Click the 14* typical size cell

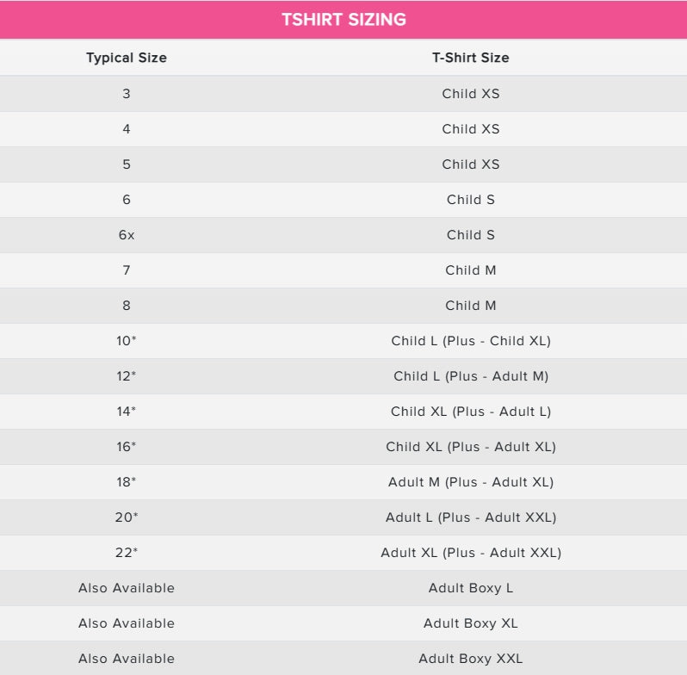click(127, 411)
